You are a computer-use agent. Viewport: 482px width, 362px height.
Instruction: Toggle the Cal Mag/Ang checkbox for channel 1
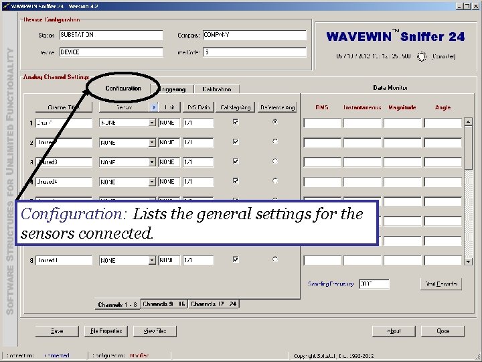click(236, 122)
